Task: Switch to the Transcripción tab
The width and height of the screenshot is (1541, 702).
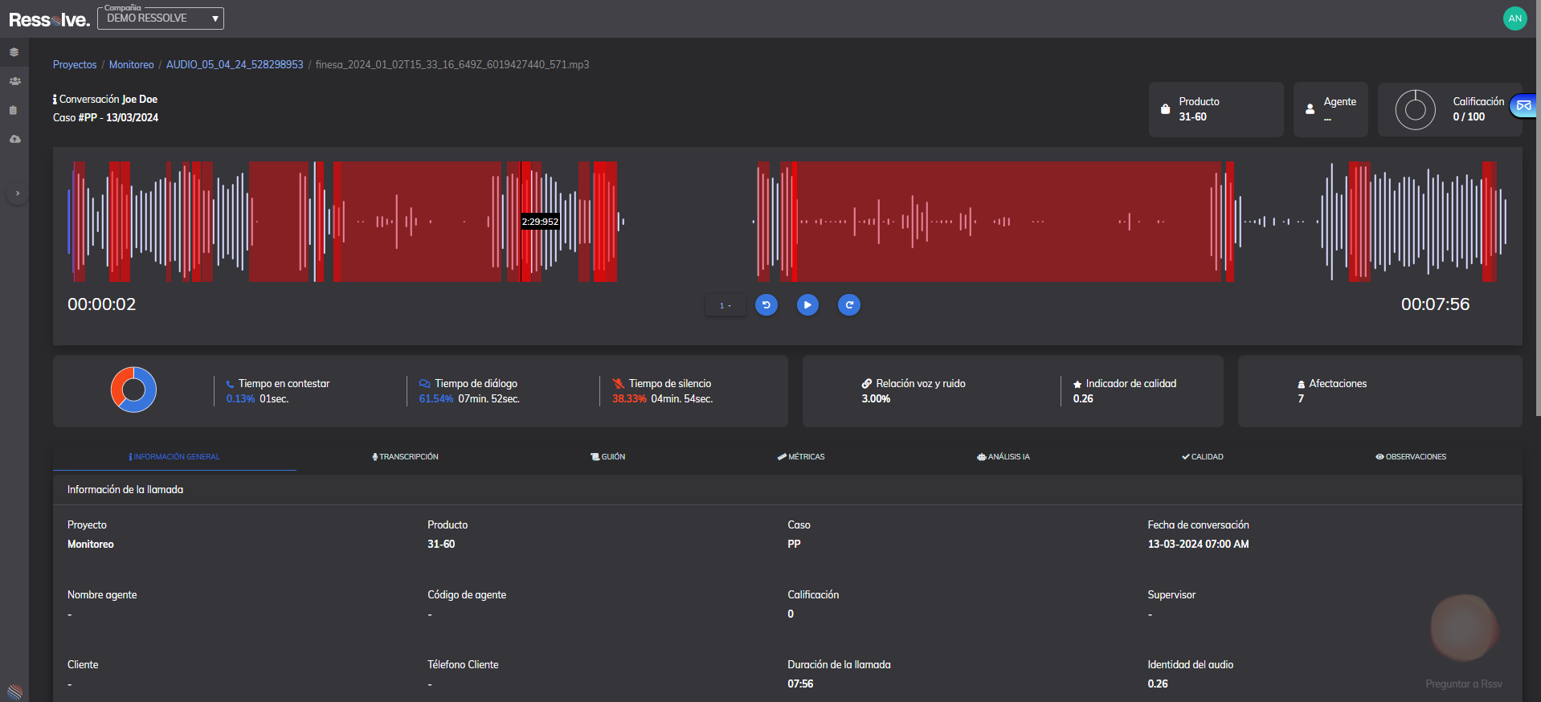Action: point(405,457)
